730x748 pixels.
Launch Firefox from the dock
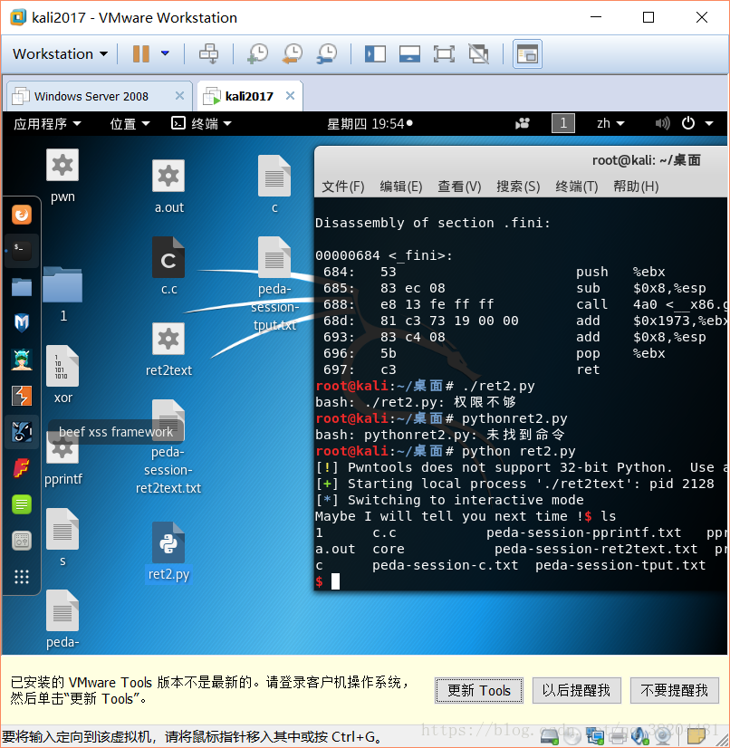point(22,215)
